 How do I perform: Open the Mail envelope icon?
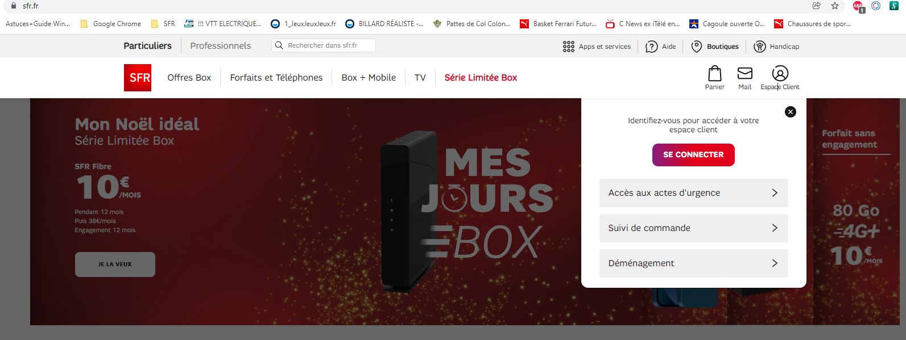pyautogui.click(x=745, y=73)
